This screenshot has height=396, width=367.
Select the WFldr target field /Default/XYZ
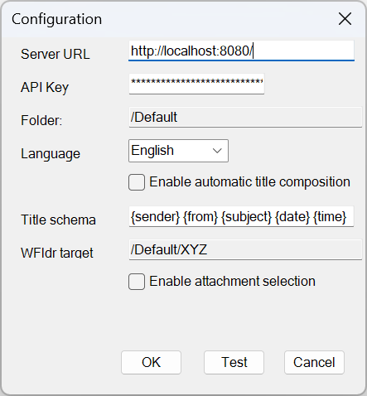[x=245, y=249]
